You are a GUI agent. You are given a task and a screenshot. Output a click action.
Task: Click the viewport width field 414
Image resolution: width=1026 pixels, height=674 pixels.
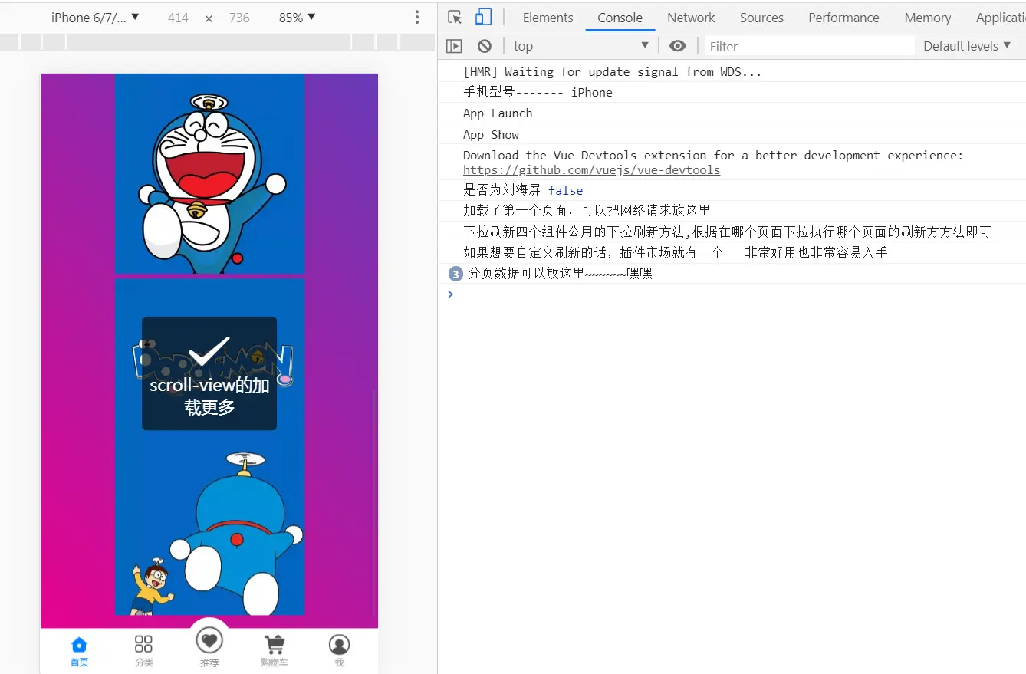click(178, 17)
